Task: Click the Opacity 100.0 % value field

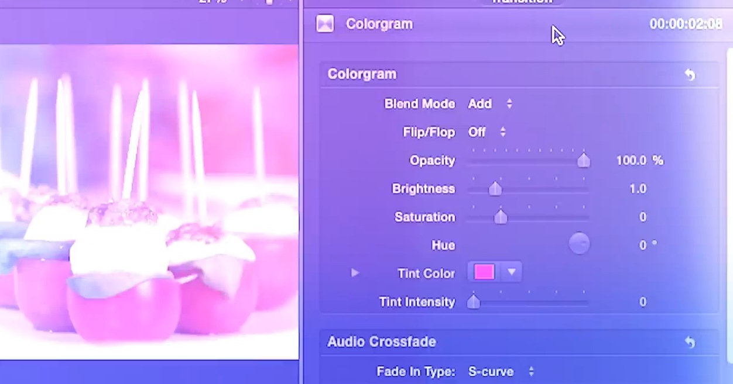Action: (x=631, y=161)
